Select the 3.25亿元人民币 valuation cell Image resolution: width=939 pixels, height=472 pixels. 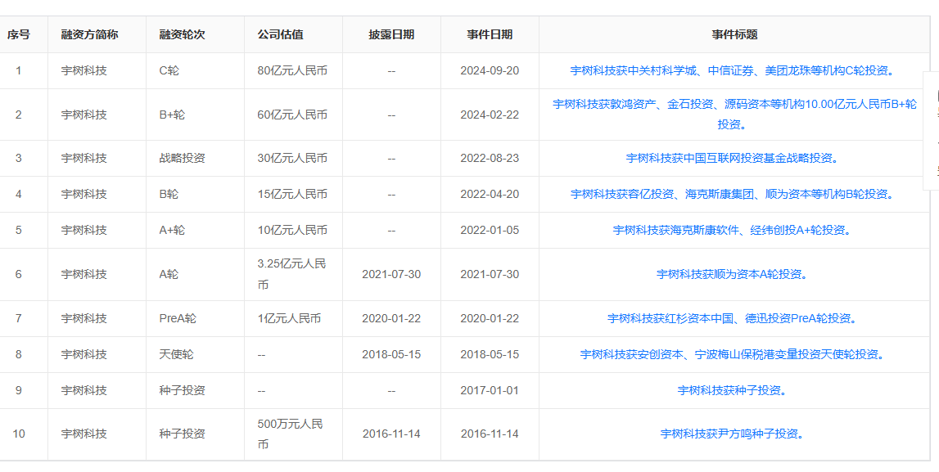coord(291,274)
